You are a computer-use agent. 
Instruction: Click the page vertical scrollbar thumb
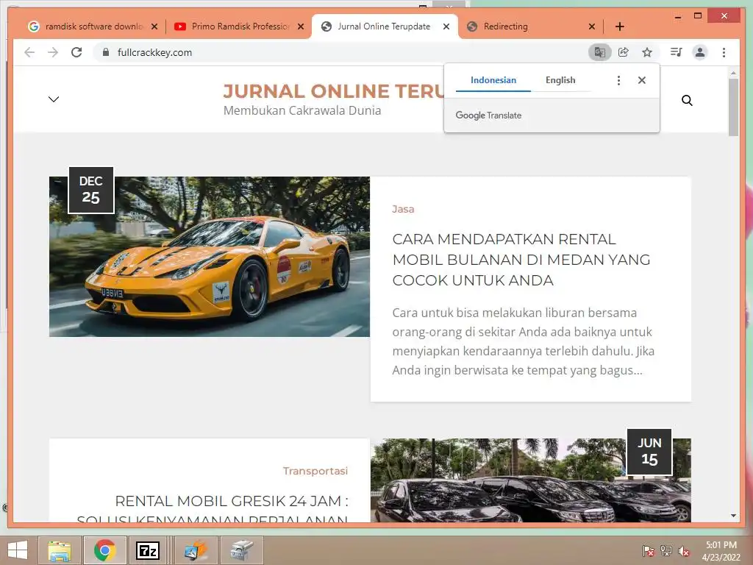pyautogui.click(x=733, y=107)
